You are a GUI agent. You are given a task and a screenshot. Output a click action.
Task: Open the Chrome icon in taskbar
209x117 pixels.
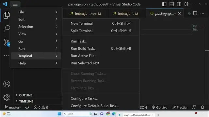(x=108, y=114)
